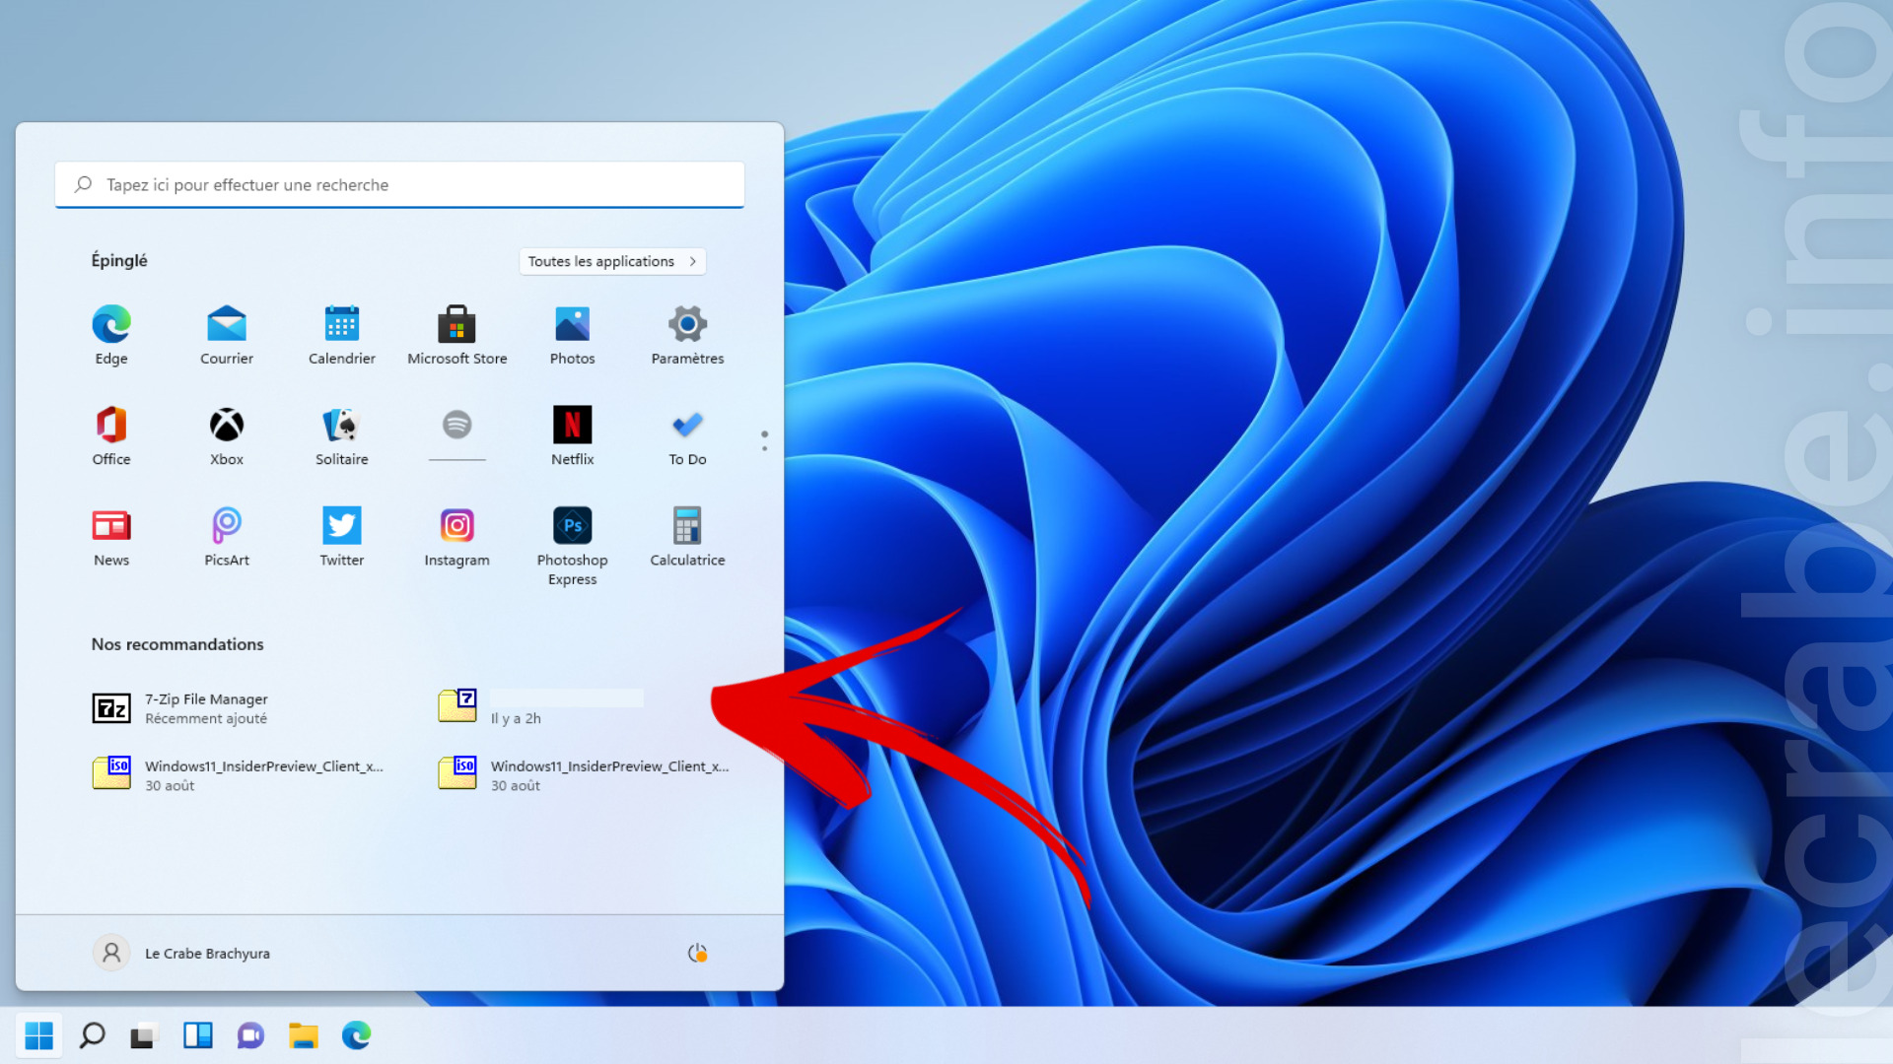Image resolution: width=1893 pixels, height=1064 pixels.
Task: Launch the Instagram app
Action: (x=457, y=536)
